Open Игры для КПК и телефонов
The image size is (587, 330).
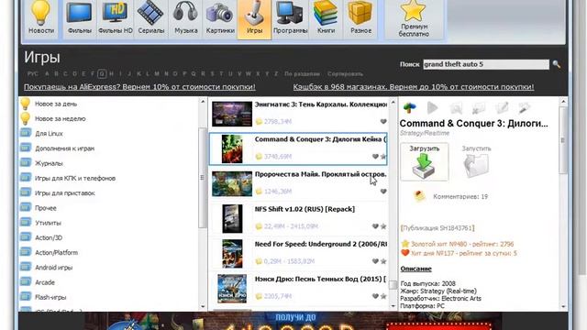pyautogui.click(x=75, y=179)
